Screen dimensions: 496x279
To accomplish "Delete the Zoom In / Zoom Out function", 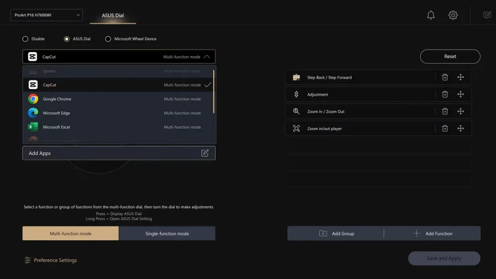I will (445, 111).
